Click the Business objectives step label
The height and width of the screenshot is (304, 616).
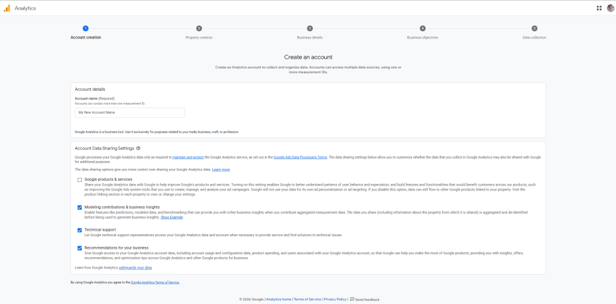[x=422, y=38]
